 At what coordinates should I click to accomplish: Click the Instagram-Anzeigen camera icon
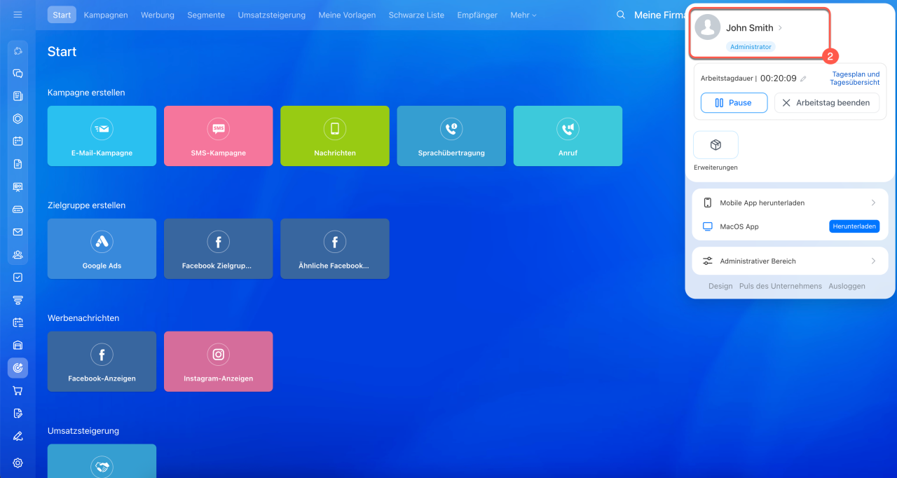(219, 355)
